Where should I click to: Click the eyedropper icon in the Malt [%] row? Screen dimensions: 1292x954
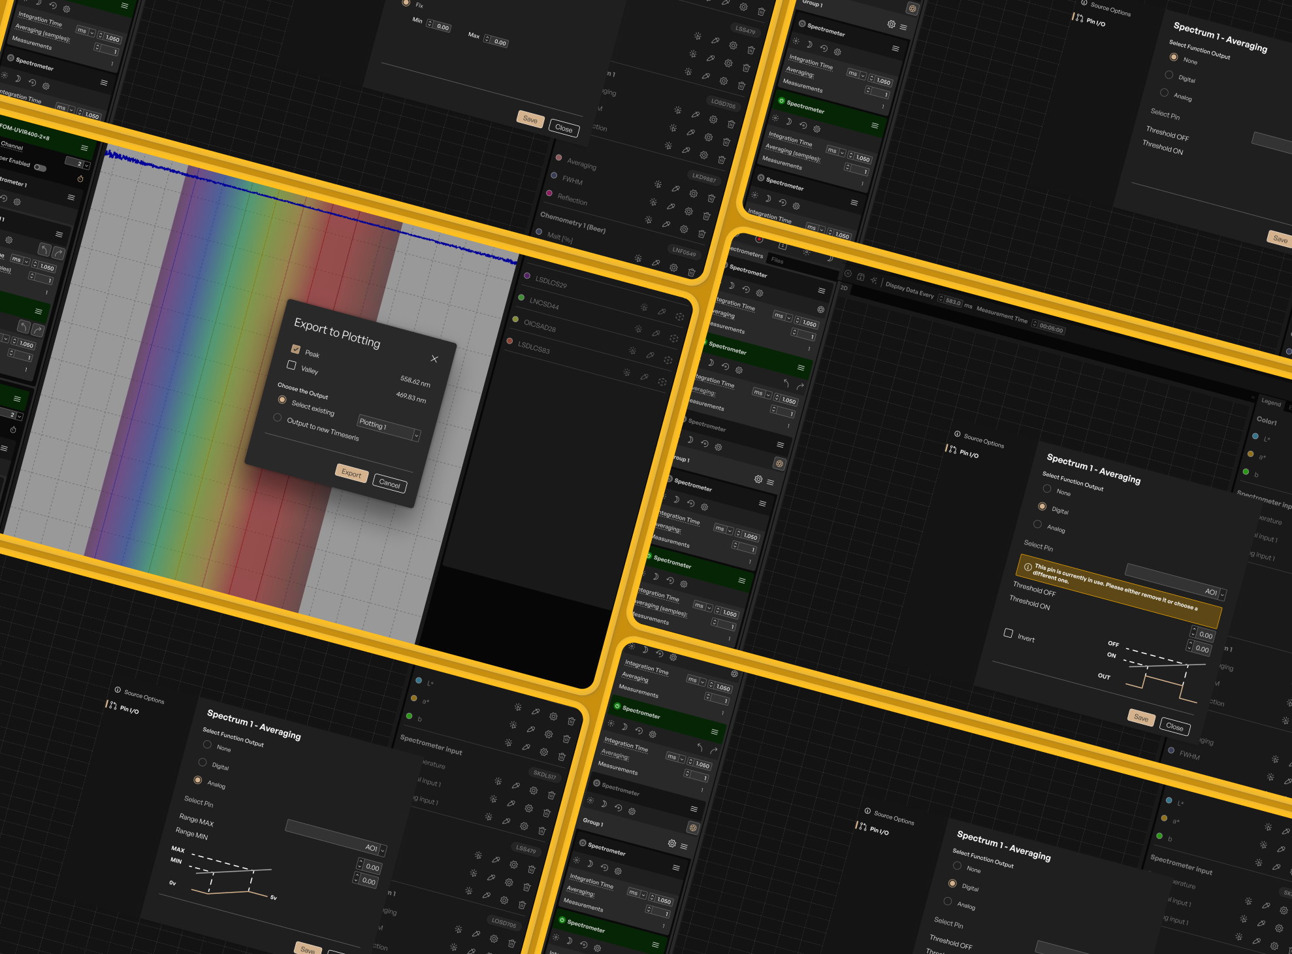click(x=656, y=263)
